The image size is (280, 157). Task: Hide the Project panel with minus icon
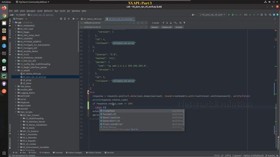coord(77,19)
